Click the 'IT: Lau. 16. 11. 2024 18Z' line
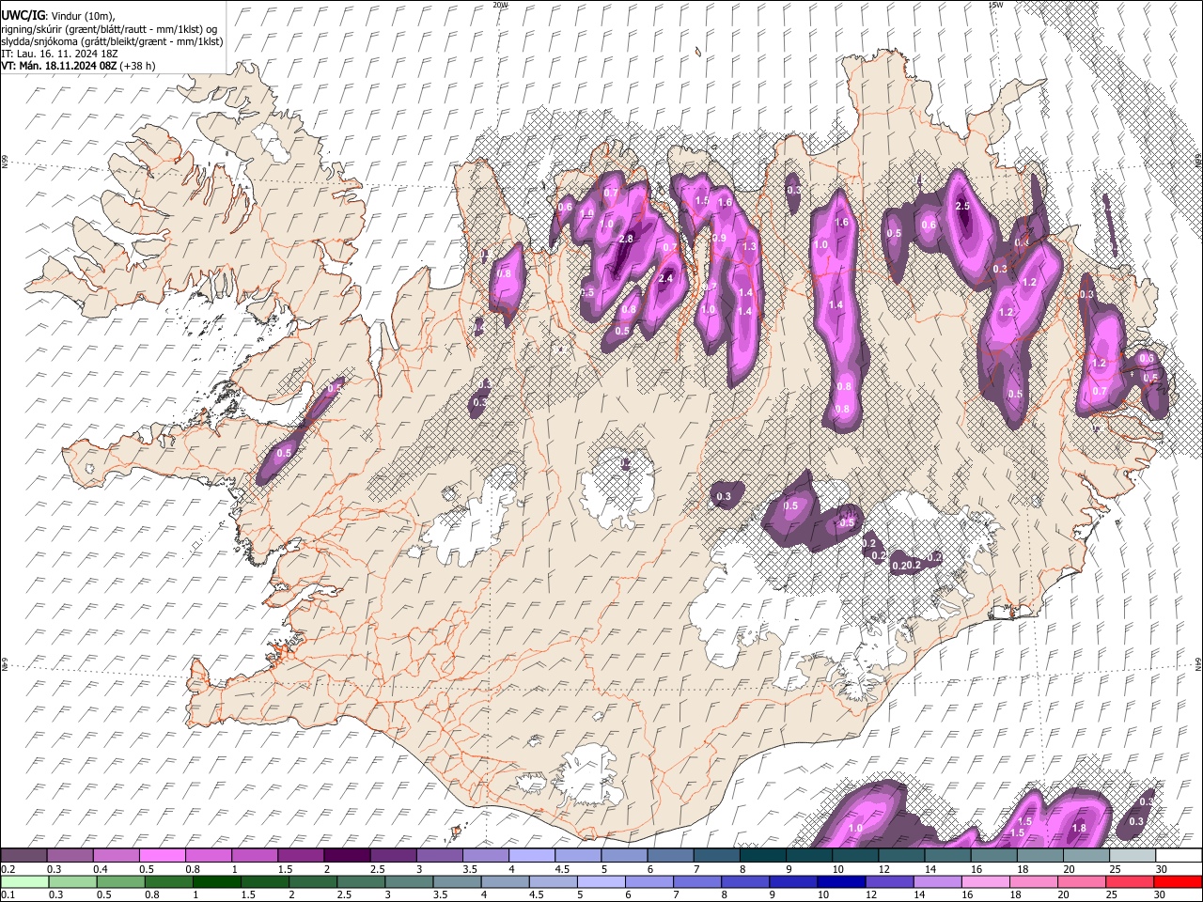Image resolution: width=1203 pixels, height=902 pixels. pos(59,54)
